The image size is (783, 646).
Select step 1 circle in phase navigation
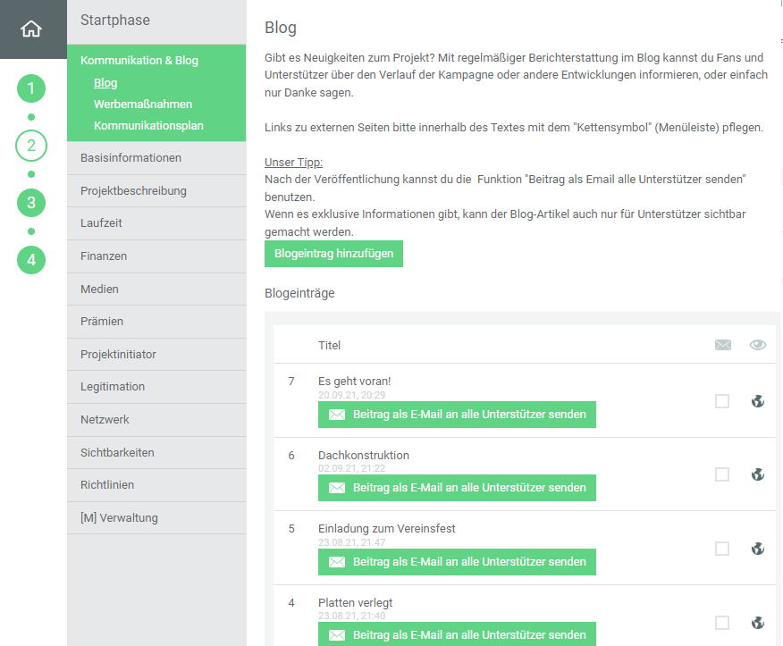(x=31, y=88)
